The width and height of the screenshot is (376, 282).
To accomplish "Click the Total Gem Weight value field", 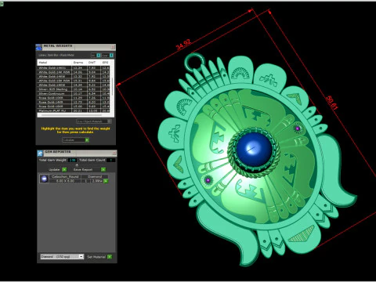I will coord(72,160).
